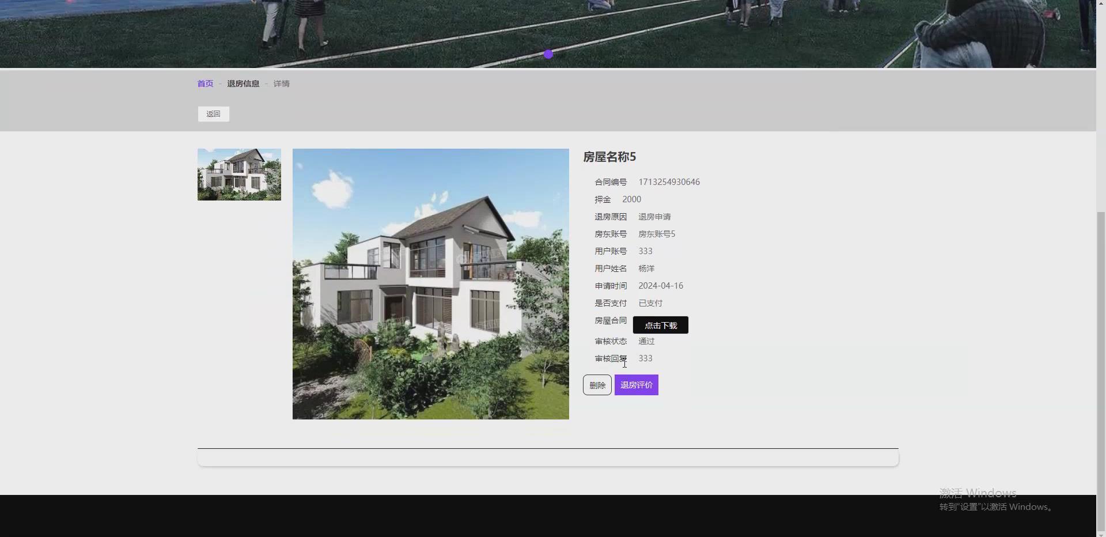Click the 点击下载 contract button
This screenshot has height=537, width=1106.
[x=661, y=325]
